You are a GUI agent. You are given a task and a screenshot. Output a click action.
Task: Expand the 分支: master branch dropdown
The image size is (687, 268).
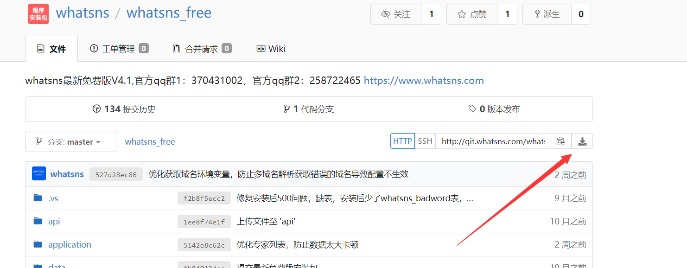[71, 142]
